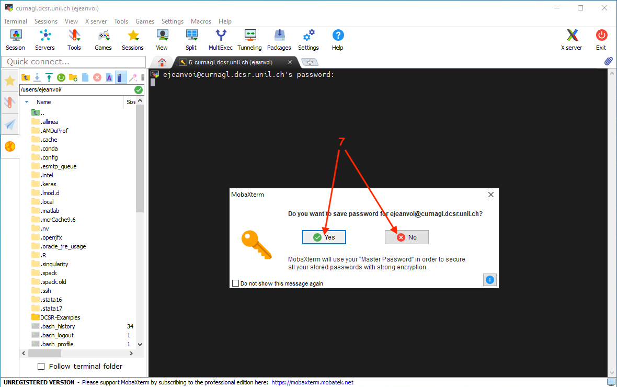The height and width of the screenshot is (387, 617).
Task: Toggle the SFTP terminal-panel view icon
Action: pyautogui.click(x=121, y=77)
